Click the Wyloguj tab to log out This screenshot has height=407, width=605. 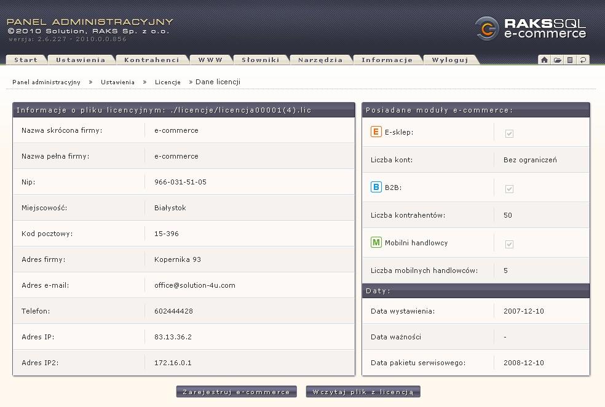[450, 60]
